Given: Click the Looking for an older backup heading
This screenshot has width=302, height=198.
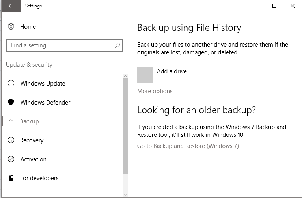Looking at the screenshot, I should tap(196, 110).
